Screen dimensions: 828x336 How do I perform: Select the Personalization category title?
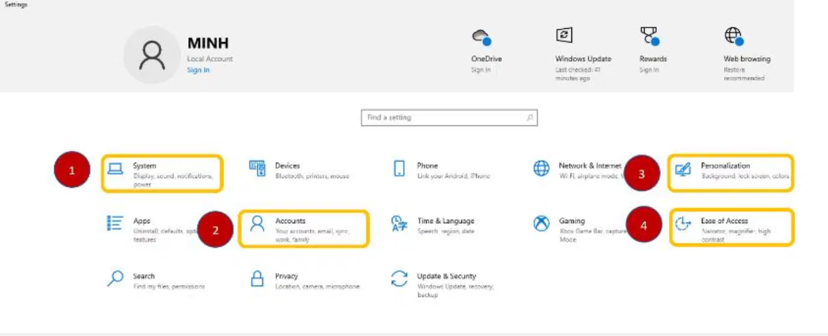click(x=725, y=166)
